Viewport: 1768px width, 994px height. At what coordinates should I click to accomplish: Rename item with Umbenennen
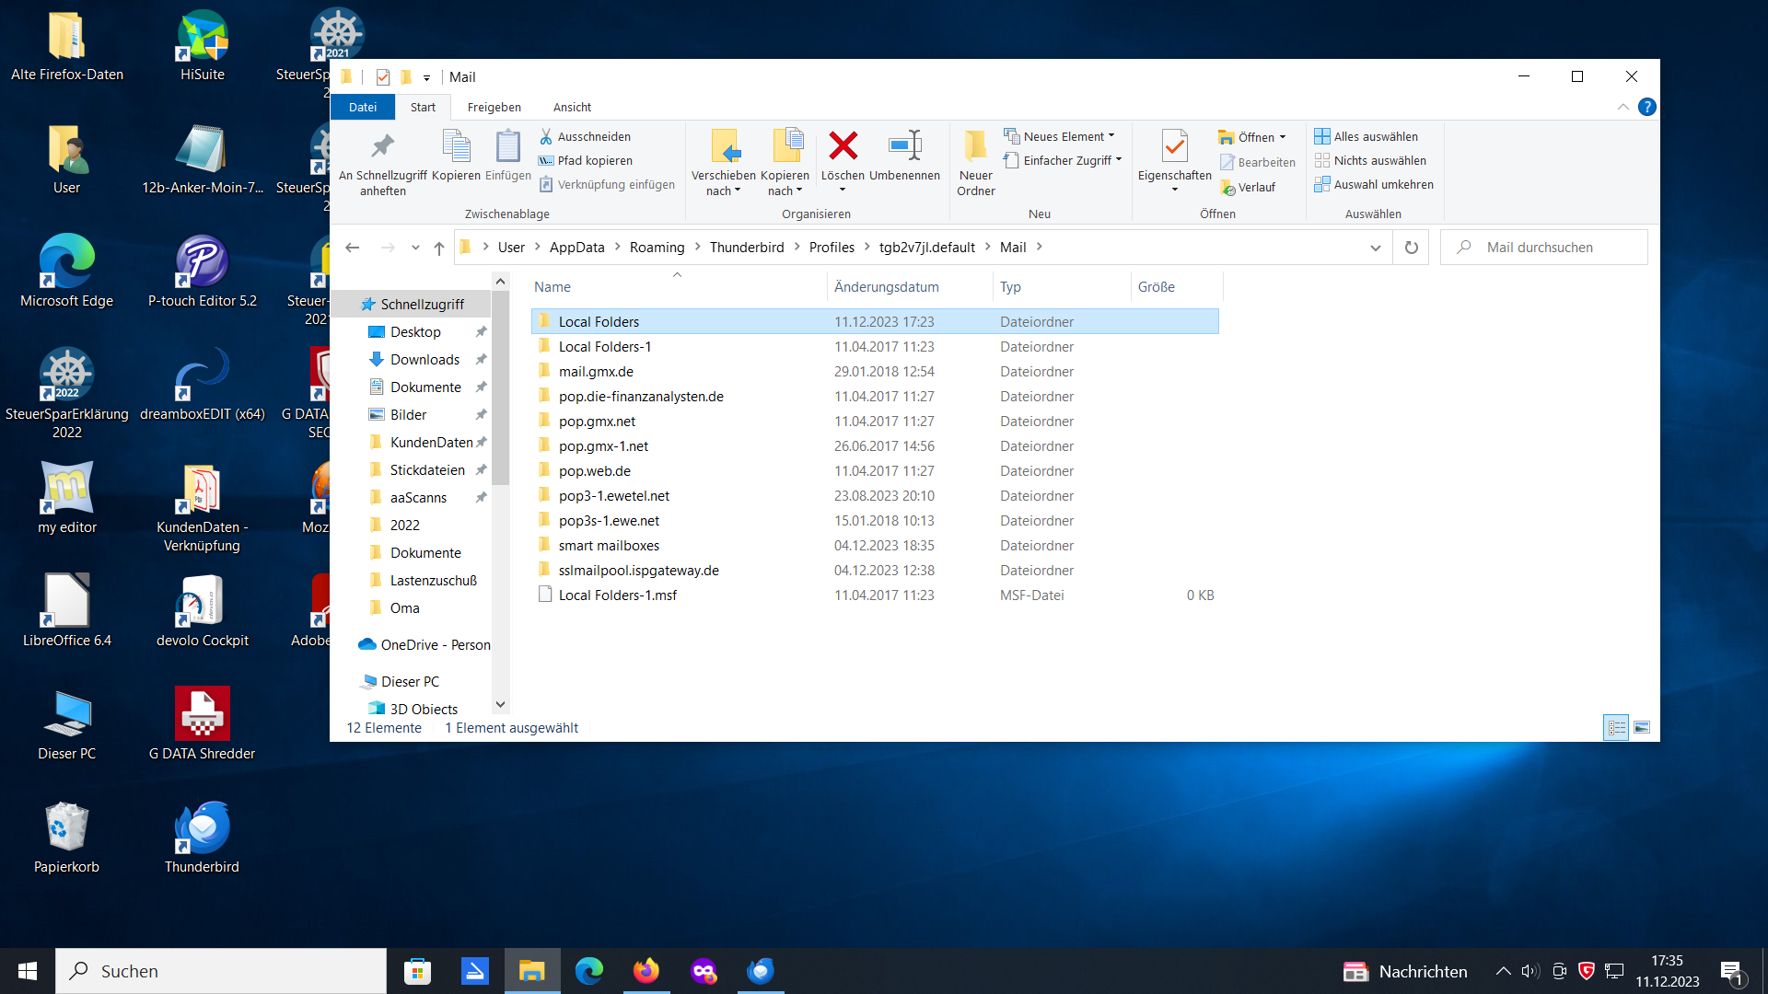tap(904, 156)
